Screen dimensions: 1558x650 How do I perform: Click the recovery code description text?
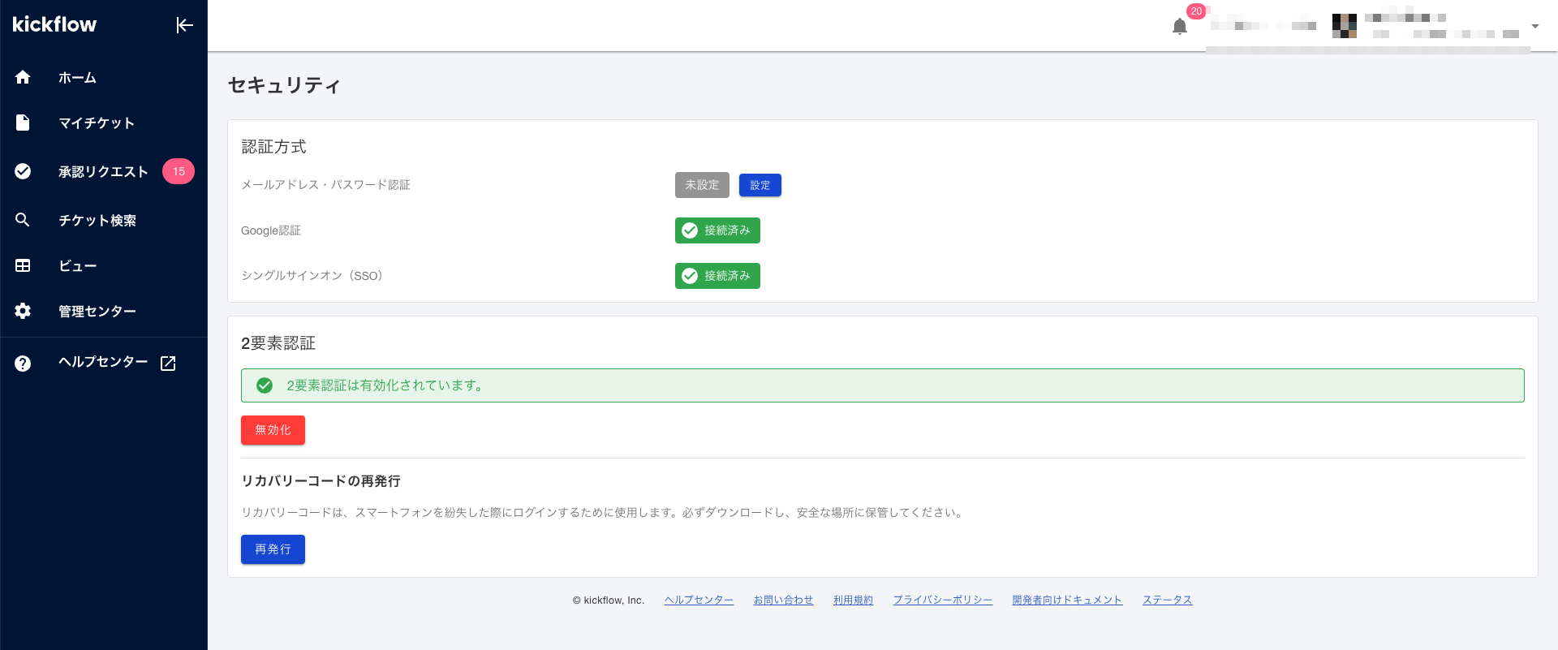(604, 513)
